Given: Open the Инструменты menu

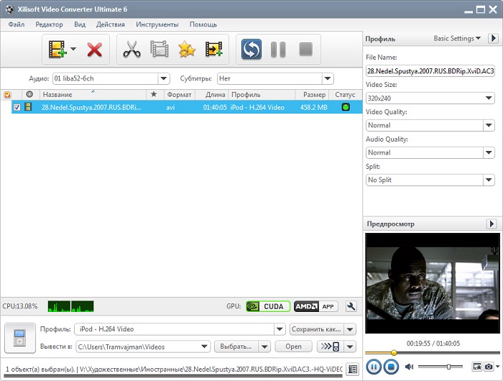Looking at the screenshot, I should click(157, 24).
